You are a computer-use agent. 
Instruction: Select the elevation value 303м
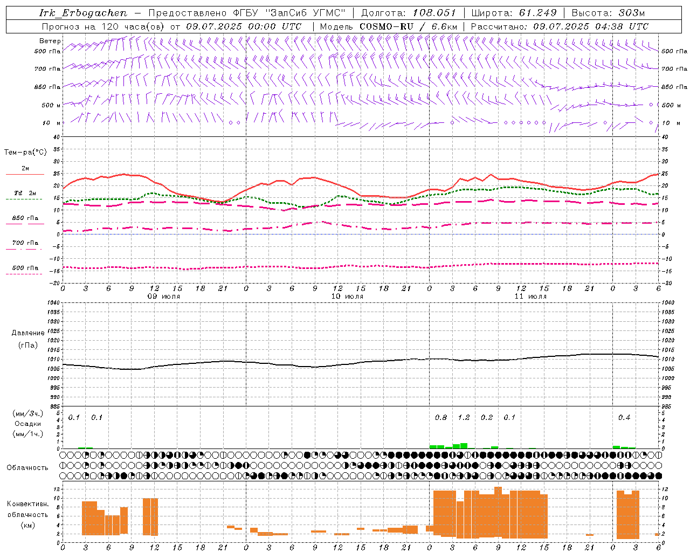(632, 13)
